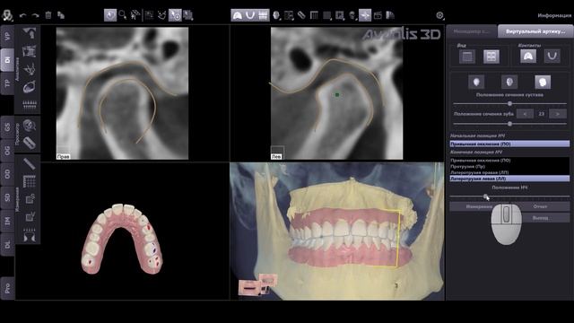Click the capsule icon in View group
This screenshot has height=323, width=574.
(30, 143)
